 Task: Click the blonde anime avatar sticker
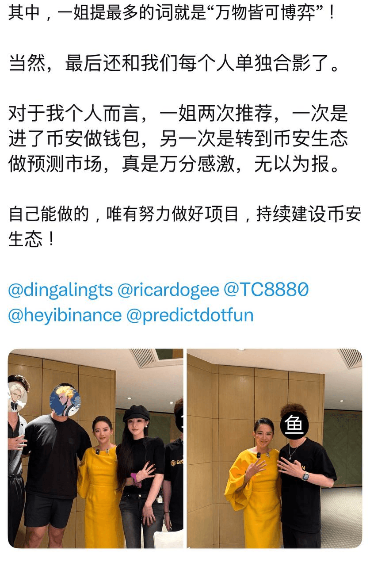(x=65, y=401)
